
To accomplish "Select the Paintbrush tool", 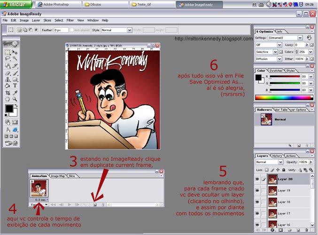I will point(15,73).
